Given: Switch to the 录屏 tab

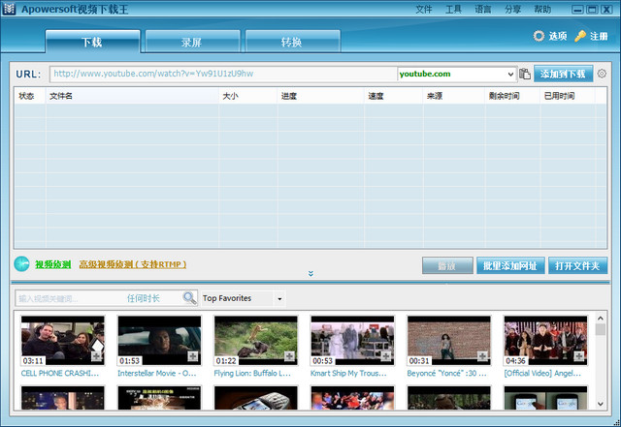Looking at the screenshot, I should click(192, 42).
